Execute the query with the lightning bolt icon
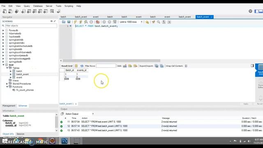Viewport: 263px width, 148px height. click(x=75, y=22)
